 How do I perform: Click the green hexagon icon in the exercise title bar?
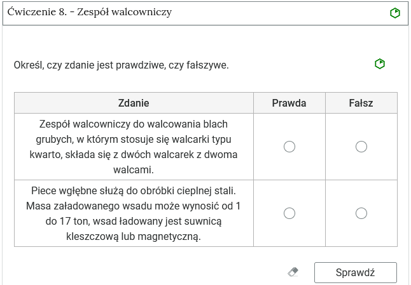coord(394,13)
